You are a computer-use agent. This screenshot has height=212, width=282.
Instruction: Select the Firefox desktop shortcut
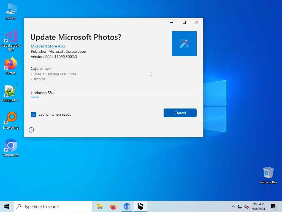(x=11, y=66)
